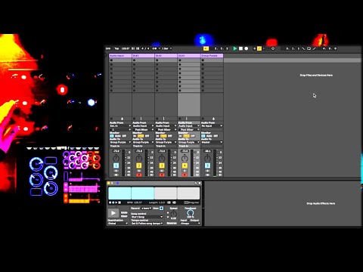Open track 2's Audio Input source dropdown
The height and width of the screenshot is (272, 363).
(143, 126)
